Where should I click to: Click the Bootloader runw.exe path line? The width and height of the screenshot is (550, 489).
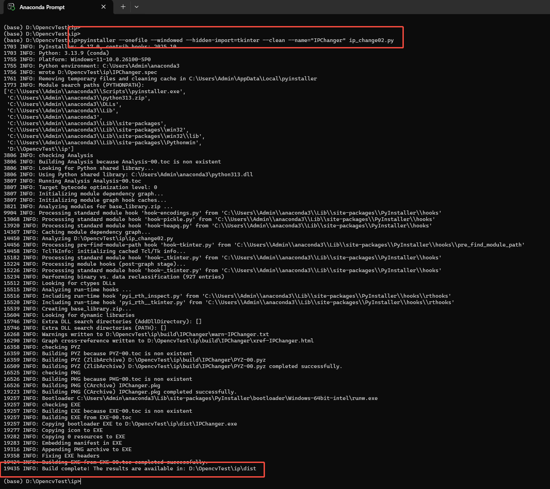[191, 398]
